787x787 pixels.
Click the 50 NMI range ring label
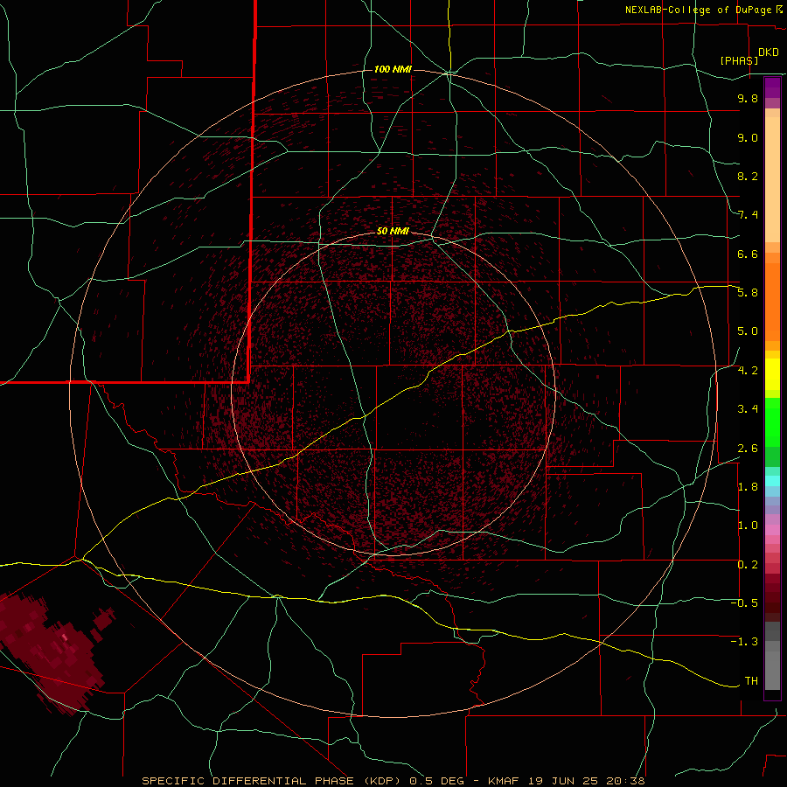(393, 231)
